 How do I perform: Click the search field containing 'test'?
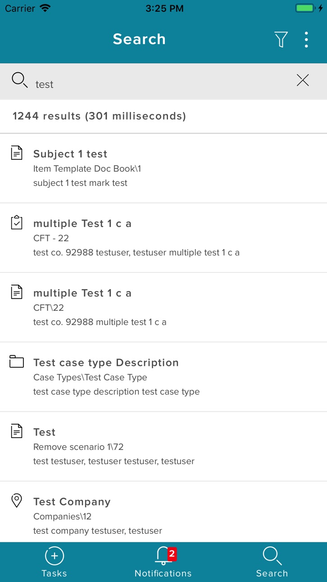163,82
